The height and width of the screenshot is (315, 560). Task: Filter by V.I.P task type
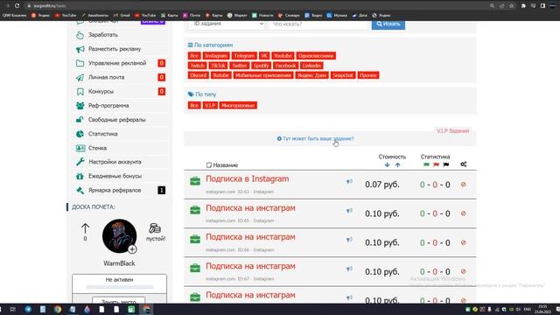210,105
